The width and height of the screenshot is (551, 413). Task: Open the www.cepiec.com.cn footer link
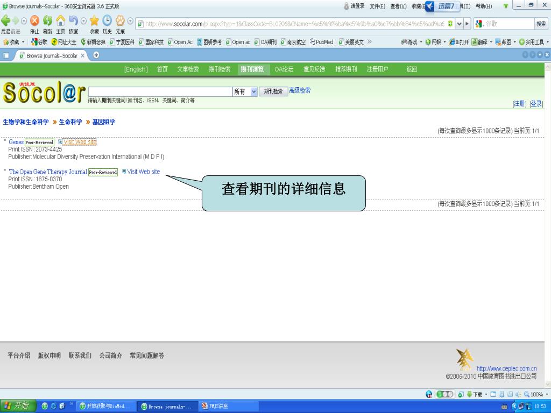506,368
